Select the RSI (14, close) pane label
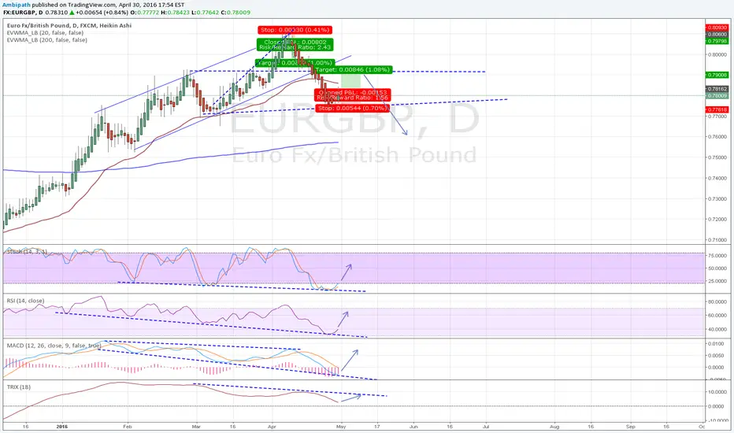The width and height of the screenshot is (734, 433). 25,301
